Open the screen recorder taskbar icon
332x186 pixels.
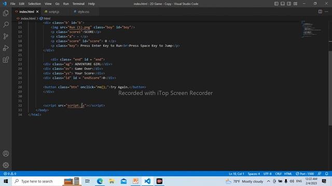tap(159, 181)
